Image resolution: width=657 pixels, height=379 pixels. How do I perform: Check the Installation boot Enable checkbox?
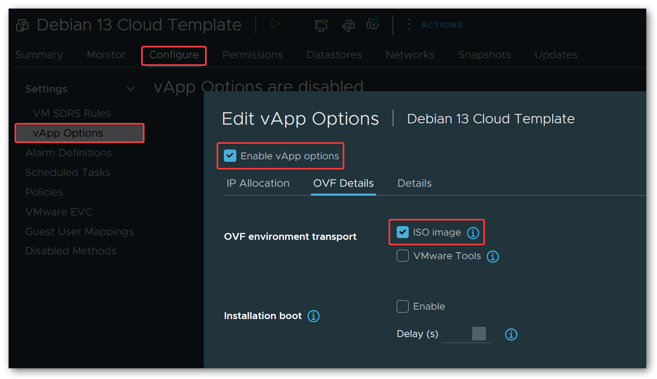402,306
